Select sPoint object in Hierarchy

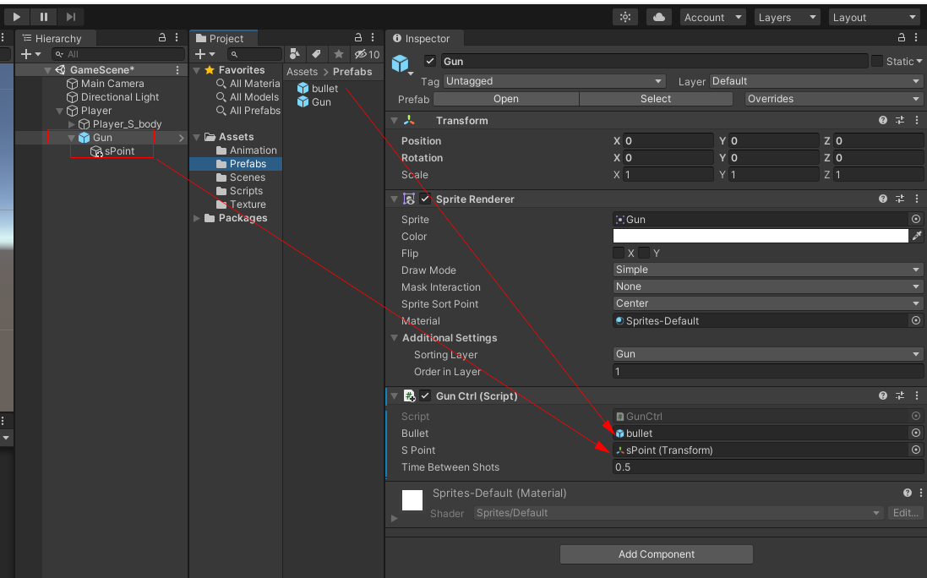(119, 151)
